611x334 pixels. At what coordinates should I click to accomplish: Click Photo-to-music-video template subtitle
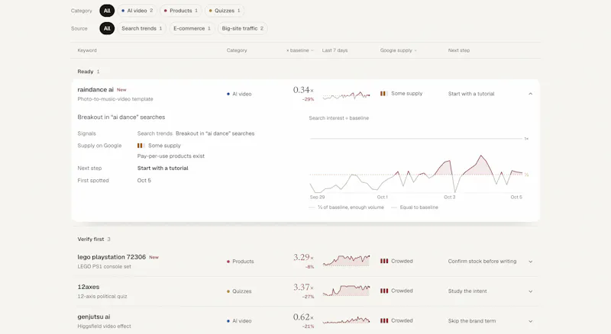coord(115,99)
